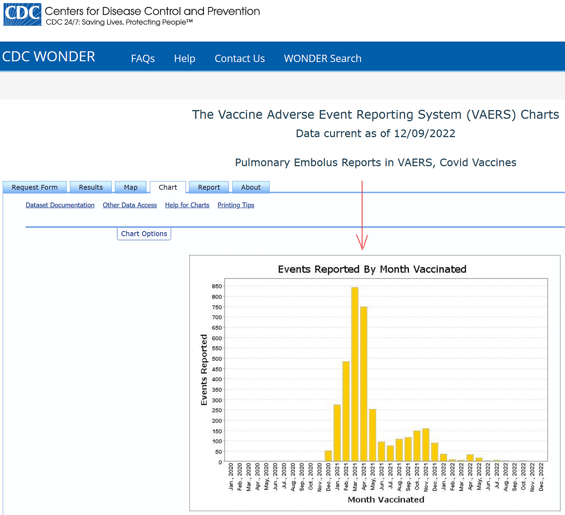Click the Sep., 2021 bar in chart
This screenshot has height=515, width=565.
coord(408,449)
